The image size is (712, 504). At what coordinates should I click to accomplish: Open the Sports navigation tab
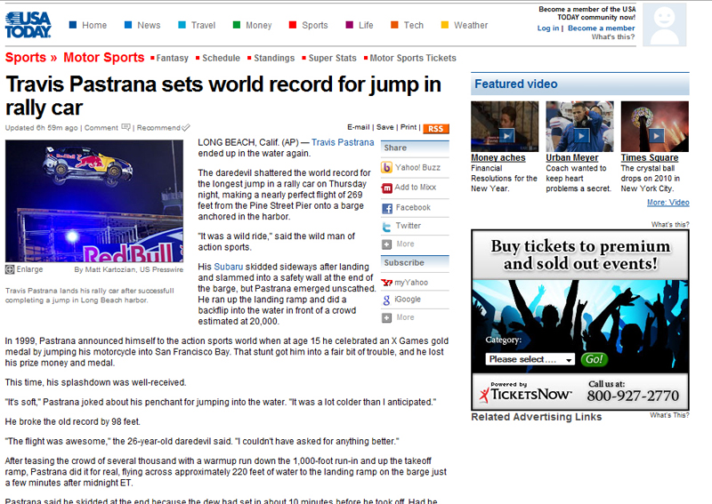click(308, 26)
